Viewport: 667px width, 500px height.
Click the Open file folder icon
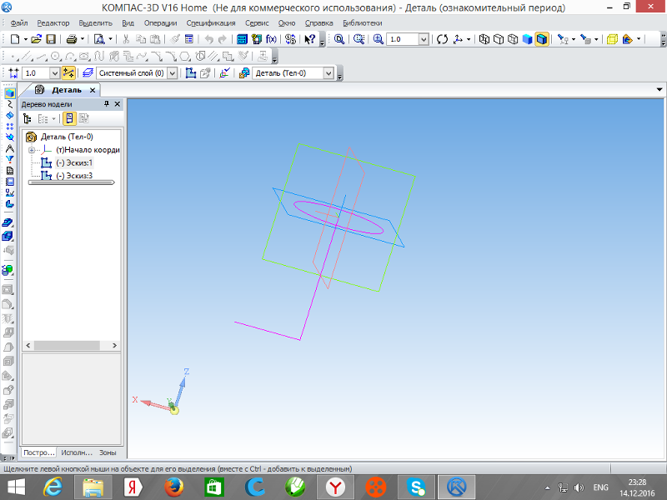pyautogui.click(x=37, y=39)
